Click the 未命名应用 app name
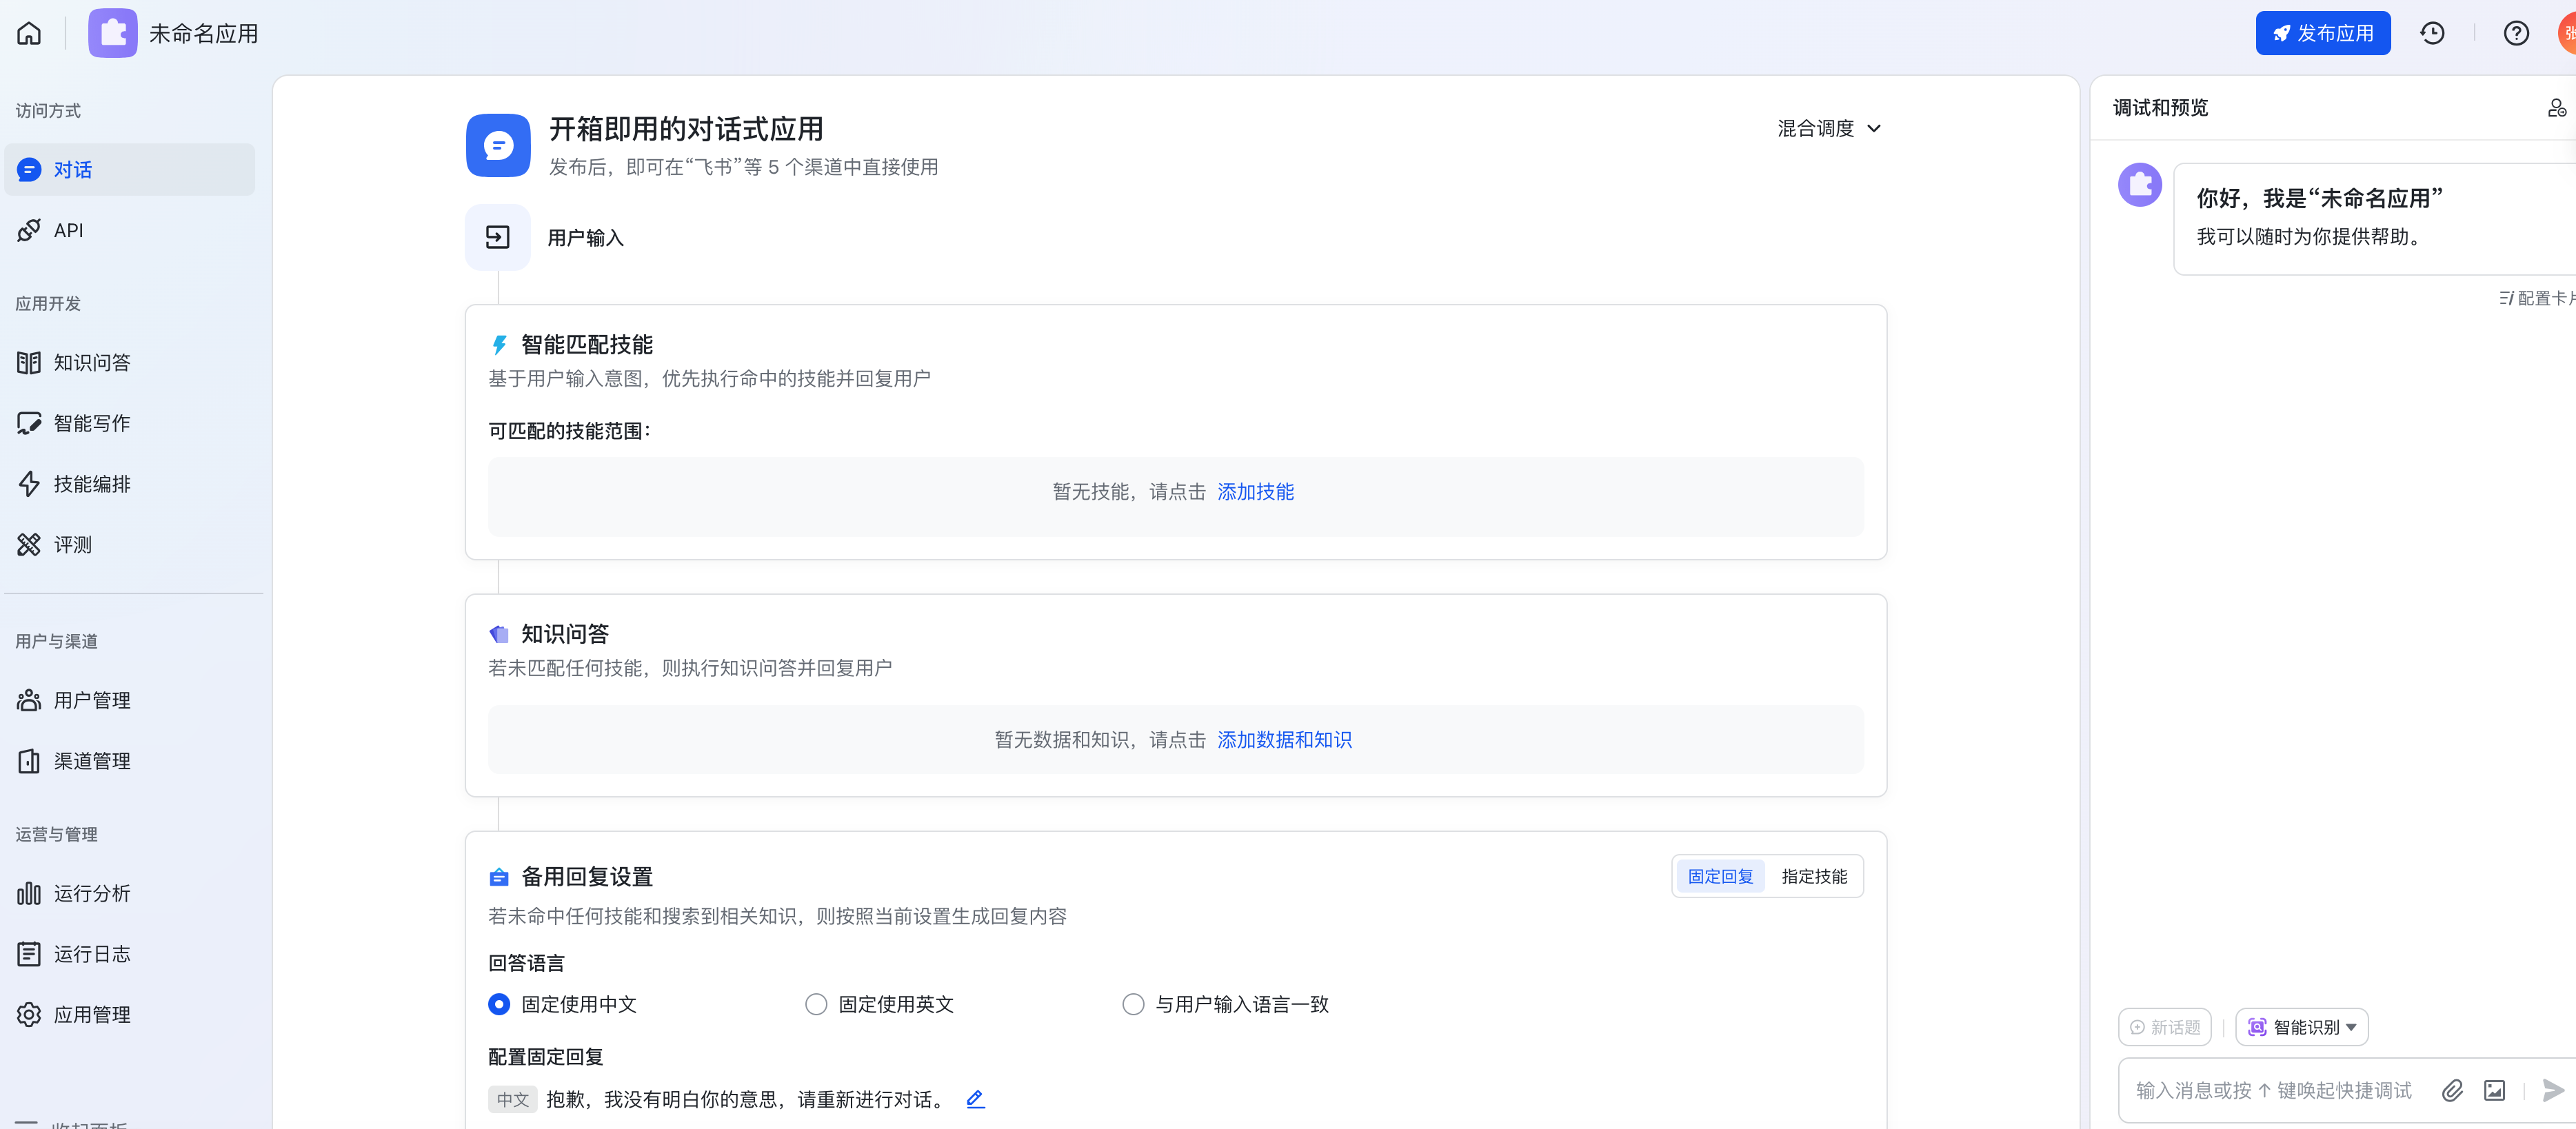 [203, 33]
